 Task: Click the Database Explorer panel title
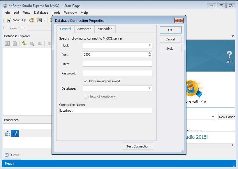pyautogui.click(x=17, y=36)
